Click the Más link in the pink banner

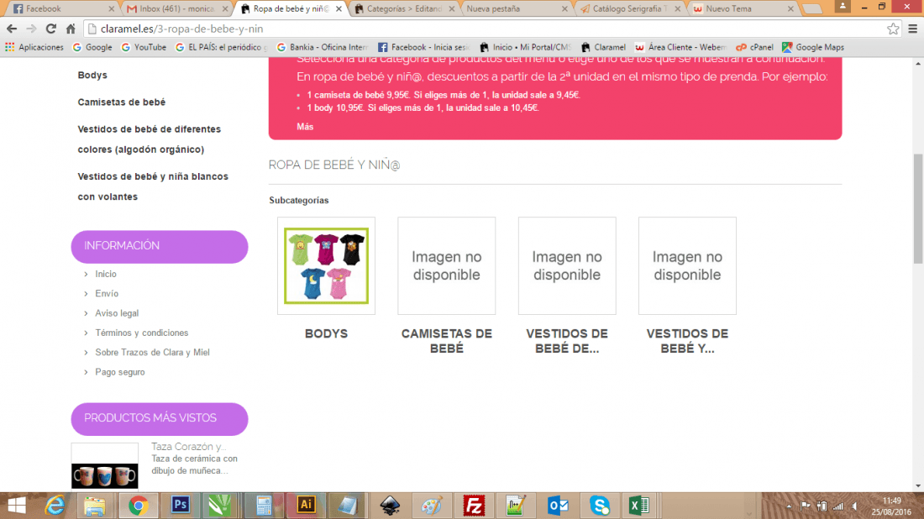(305, 127)
